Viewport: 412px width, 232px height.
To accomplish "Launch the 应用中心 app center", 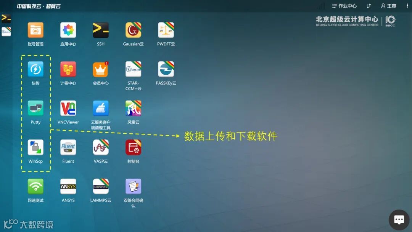I will coord(68,30).
